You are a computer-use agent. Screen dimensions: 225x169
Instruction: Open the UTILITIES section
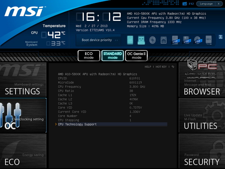point(202,115)
